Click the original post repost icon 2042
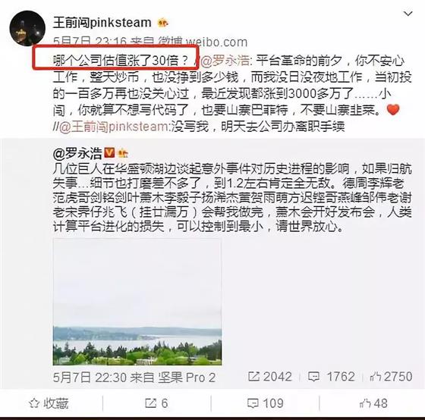 tap(270, 377)
